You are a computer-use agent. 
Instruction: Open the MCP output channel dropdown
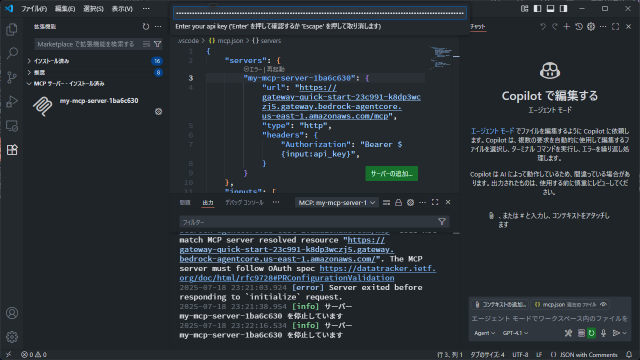[x=337, y=202]
